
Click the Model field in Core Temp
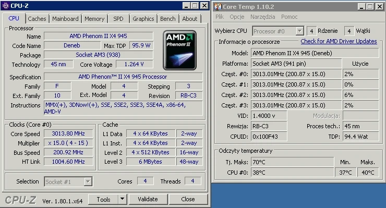click(x=315, y=53)
